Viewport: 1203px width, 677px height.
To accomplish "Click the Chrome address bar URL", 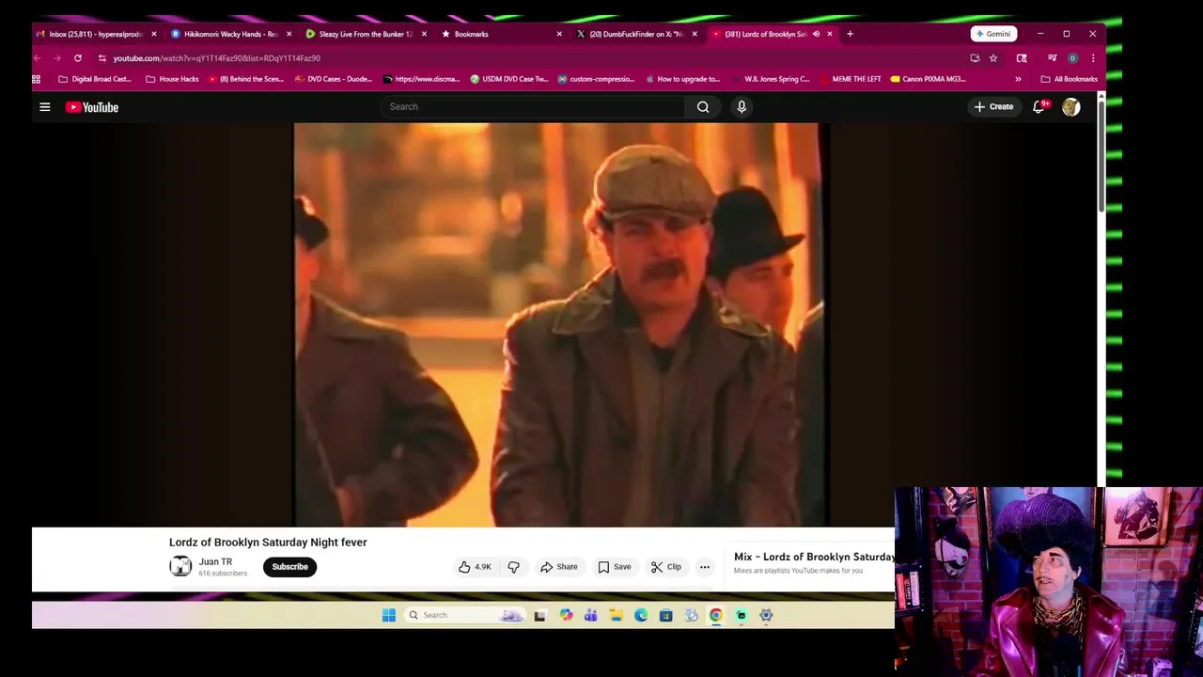I will (x=217, y=58).
